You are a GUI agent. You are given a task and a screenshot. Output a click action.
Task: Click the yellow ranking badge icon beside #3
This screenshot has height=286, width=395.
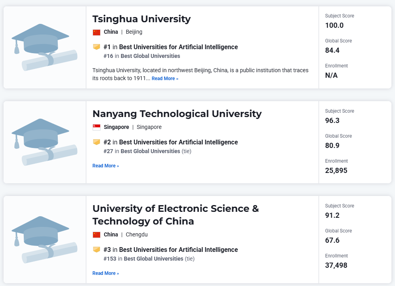(x=97, y=250)
